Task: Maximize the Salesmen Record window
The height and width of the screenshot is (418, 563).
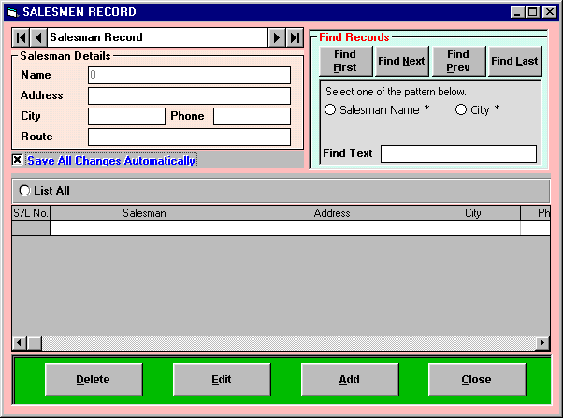Action: [532, 12]
